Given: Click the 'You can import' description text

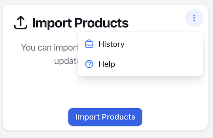Looking at the screenshot, I should click(x=49, y=48).
